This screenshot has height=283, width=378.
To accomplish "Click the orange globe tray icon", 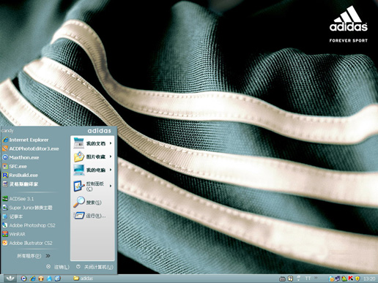I will [x=331, y=279].
